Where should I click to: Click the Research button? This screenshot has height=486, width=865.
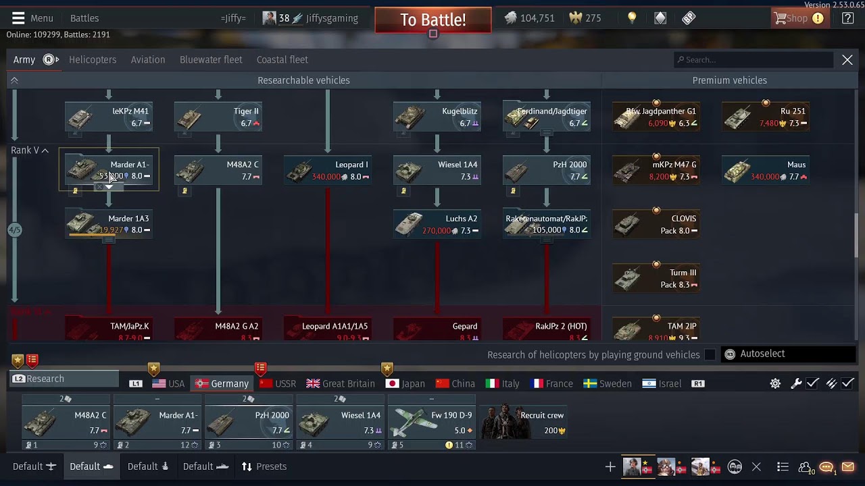64,379
